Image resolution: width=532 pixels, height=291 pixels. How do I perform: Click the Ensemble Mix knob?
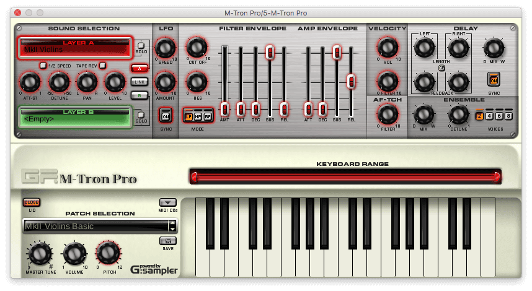click(x=423, y=115)
